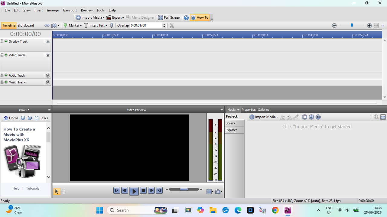Click the Stop button in Video Preview

point(143,190)
